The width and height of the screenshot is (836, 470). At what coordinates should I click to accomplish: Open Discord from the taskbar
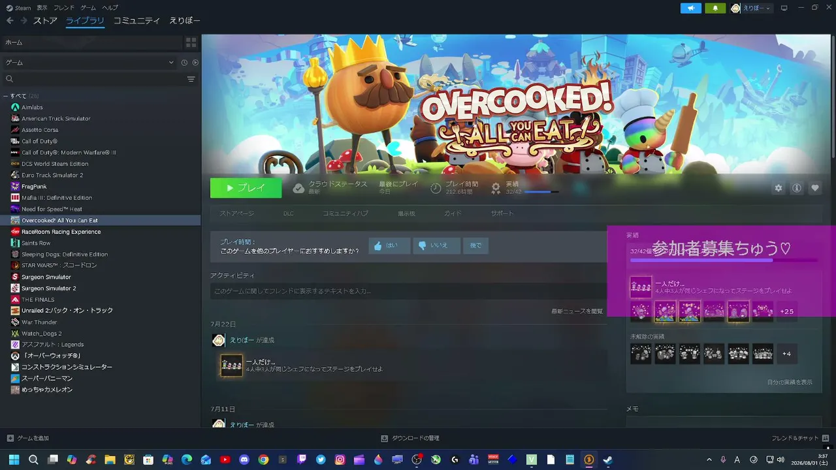[244, 460]
